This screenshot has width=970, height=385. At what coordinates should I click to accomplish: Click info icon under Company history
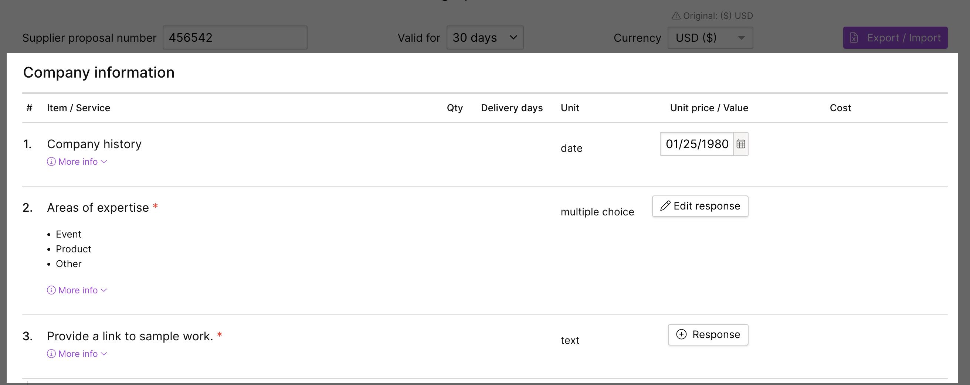(51, 161)
